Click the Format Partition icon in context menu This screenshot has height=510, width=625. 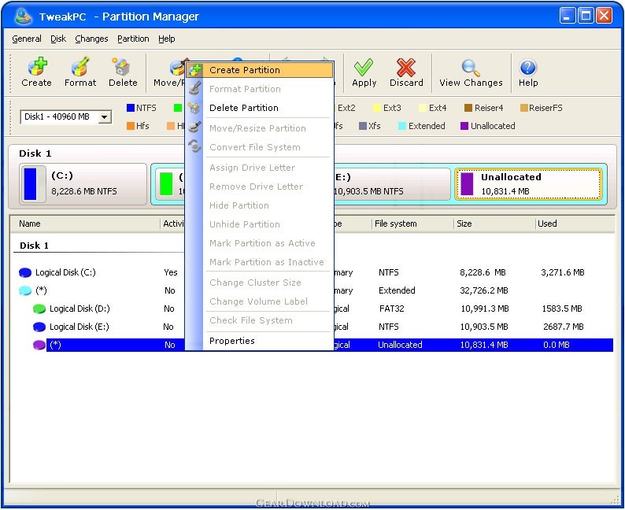point(194,88)
